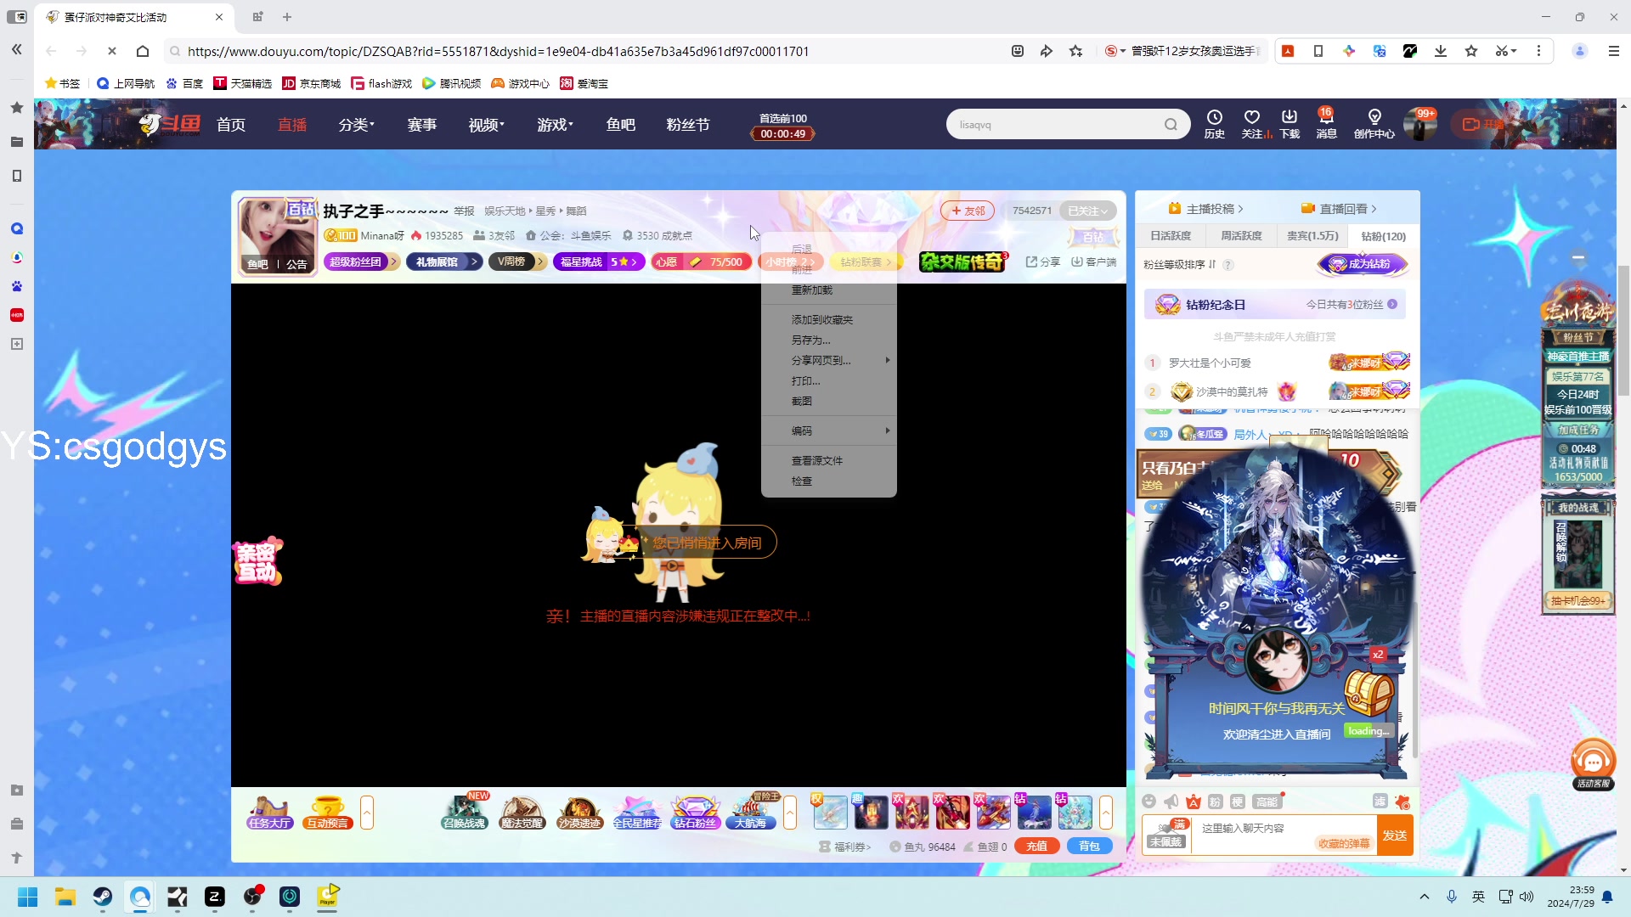Image resolution: width=1631 pixels, height=917 pixels.
Task: Stop page loading with the X button
Action: 112,51
